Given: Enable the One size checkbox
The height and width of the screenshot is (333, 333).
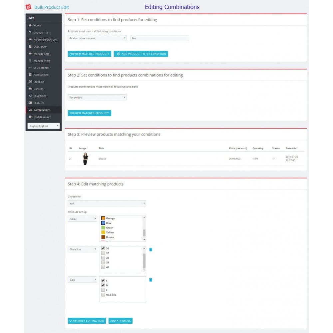Looking at the screenshot, I should coord(103,295).
